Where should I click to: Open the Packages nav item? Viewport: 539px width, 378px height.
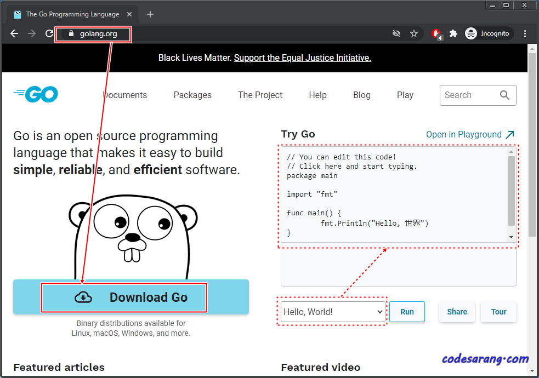click(192, 95)
